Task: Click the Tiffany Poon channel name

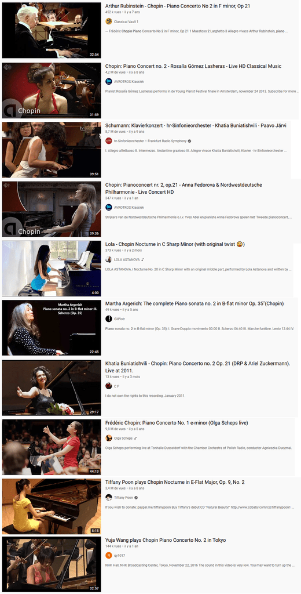Action: [x=123, y=497]
